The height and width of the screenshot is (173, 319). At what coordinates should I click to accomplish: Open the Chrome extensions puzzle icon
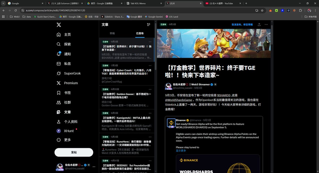coord(300,10)
